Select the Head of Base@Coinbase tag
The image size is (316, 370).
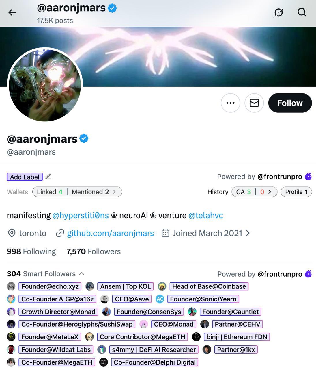(209, 286)
